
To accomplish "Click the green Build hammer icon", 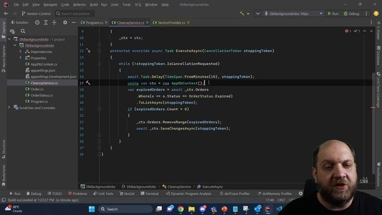I will [242, 13].
